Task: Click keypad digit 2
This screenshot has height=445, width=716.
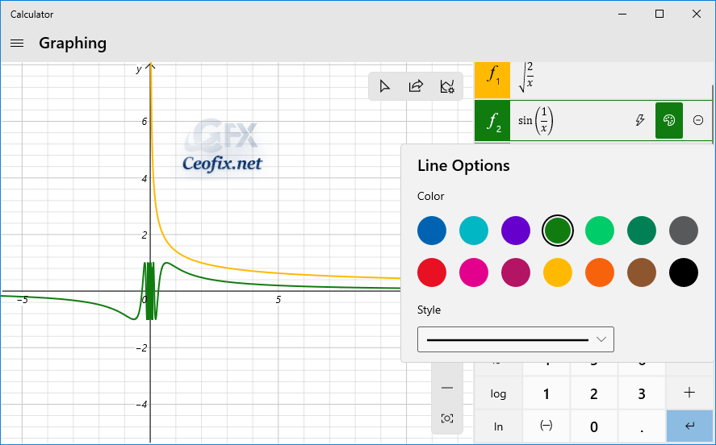Action: click(x=593, y=393)
